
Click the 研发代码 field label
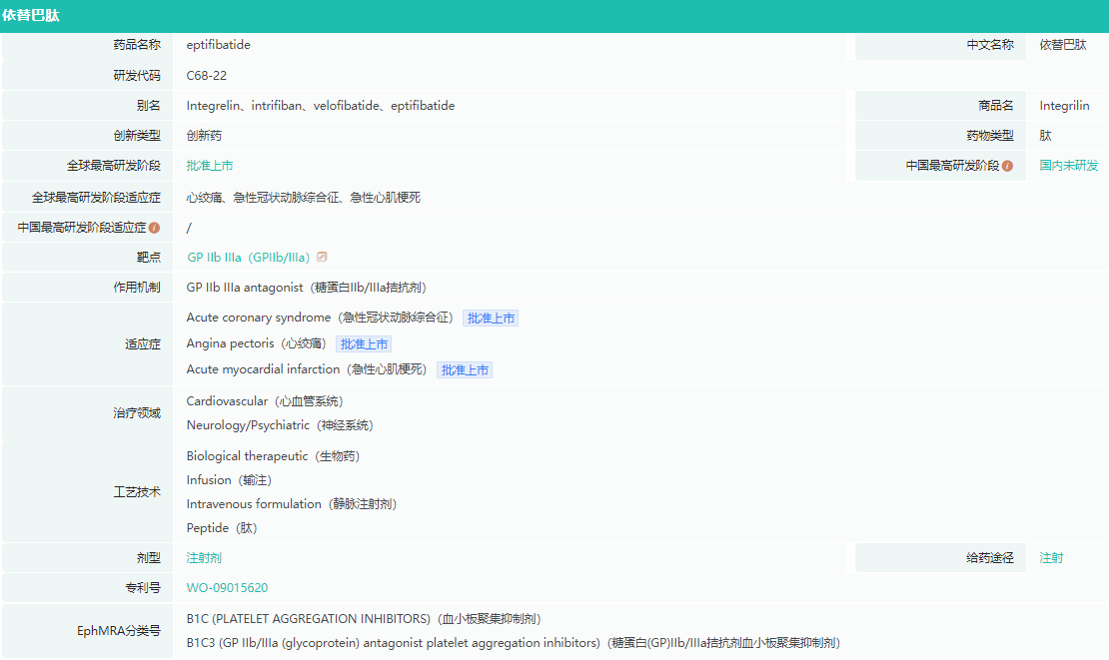click(137, 76)
